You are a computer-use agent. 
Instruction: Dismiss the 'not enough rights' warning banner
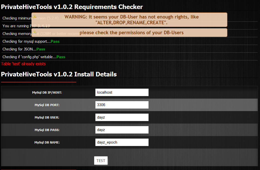point(129,20)
